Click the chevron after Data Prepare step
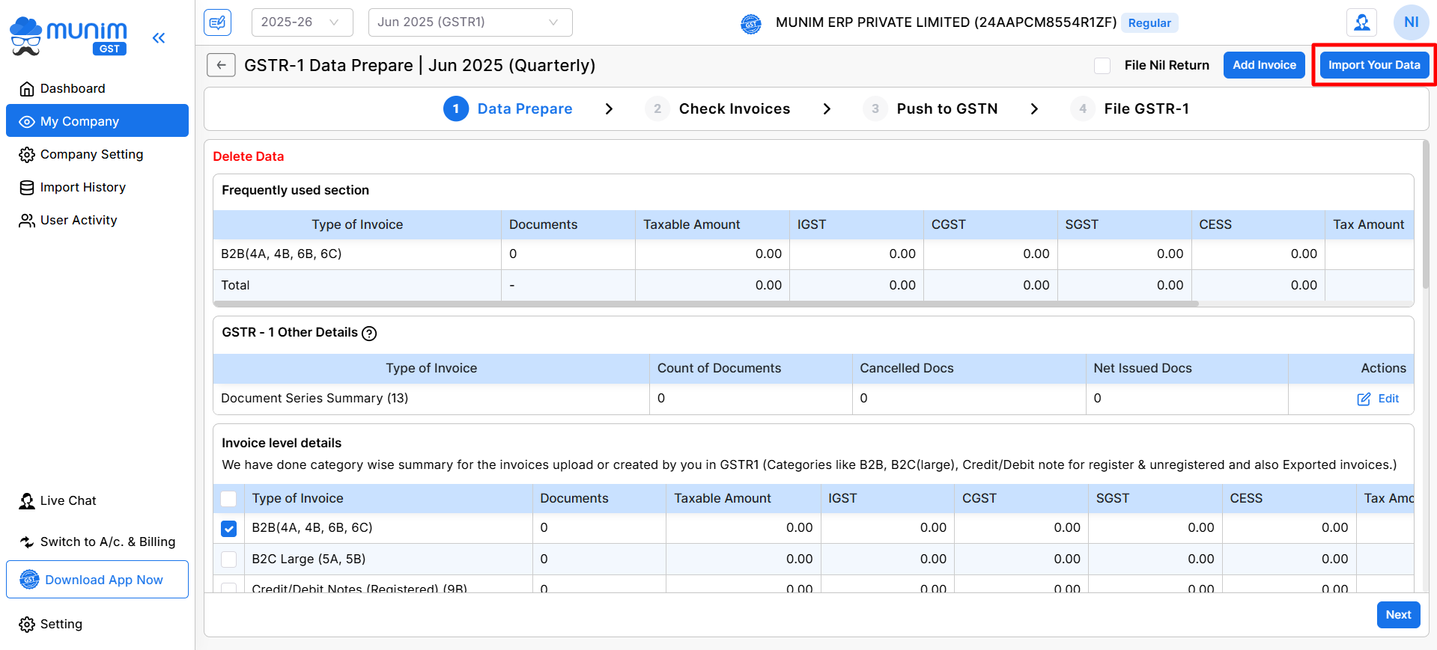Screen dimensions: 1437x650 609,109
